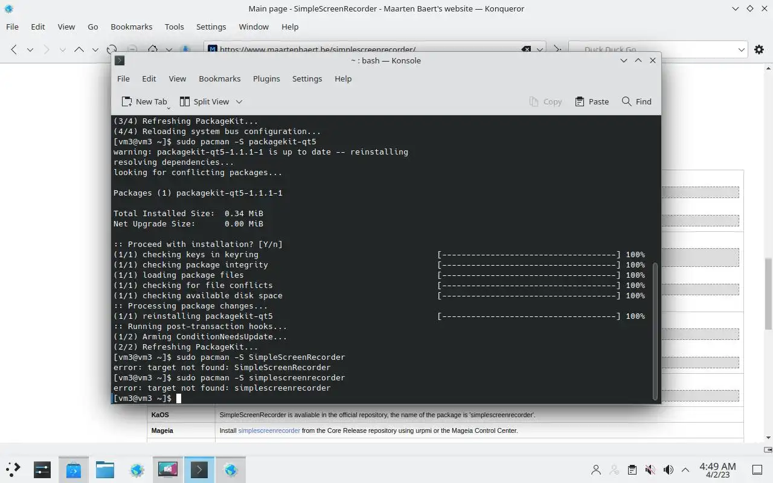This screenshot has width=773, height=483.
Task: Open the Konqueror Help menu
Action: pyautogui.click(x=290, y=27)
